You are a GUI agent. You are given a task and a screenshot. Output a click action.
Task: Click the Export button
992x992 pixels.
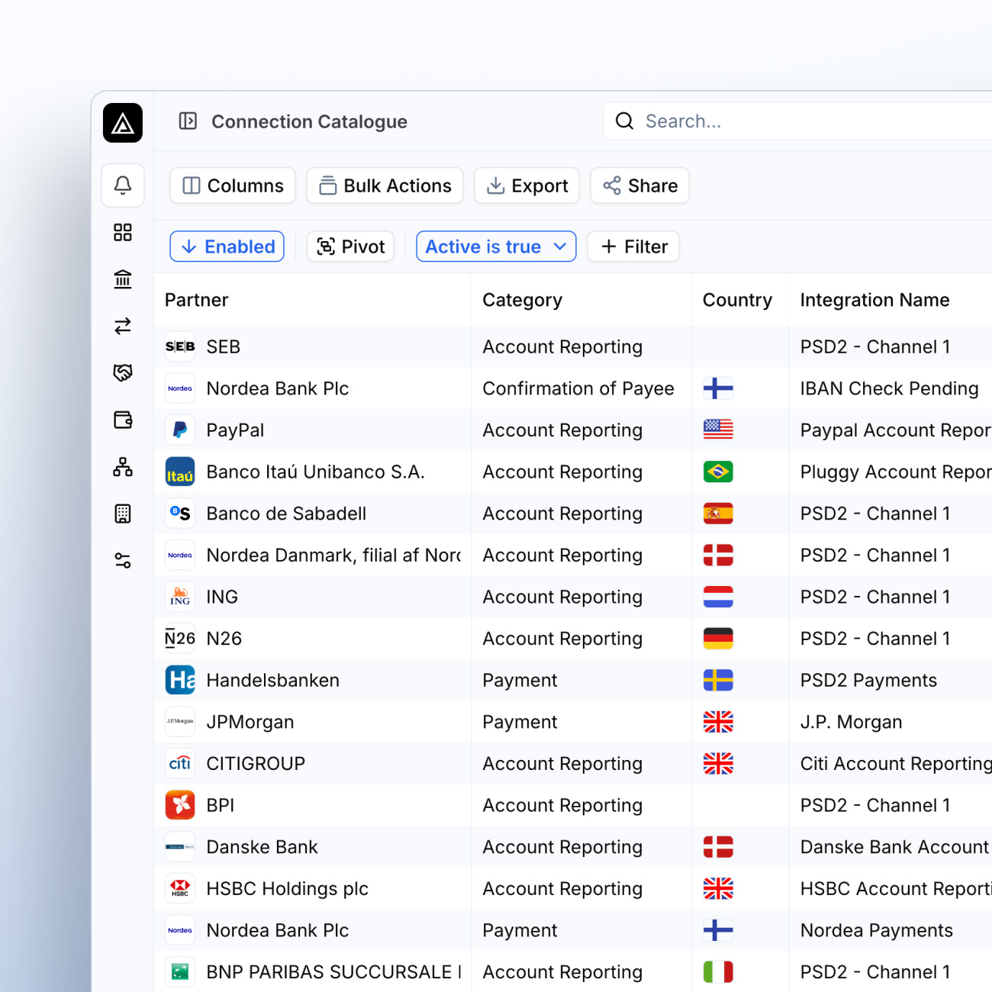[x=527, y=185]
